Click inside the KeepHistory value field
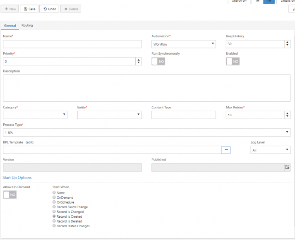The height and width of the screenshot is (240, 295). (x=255, y=44)
